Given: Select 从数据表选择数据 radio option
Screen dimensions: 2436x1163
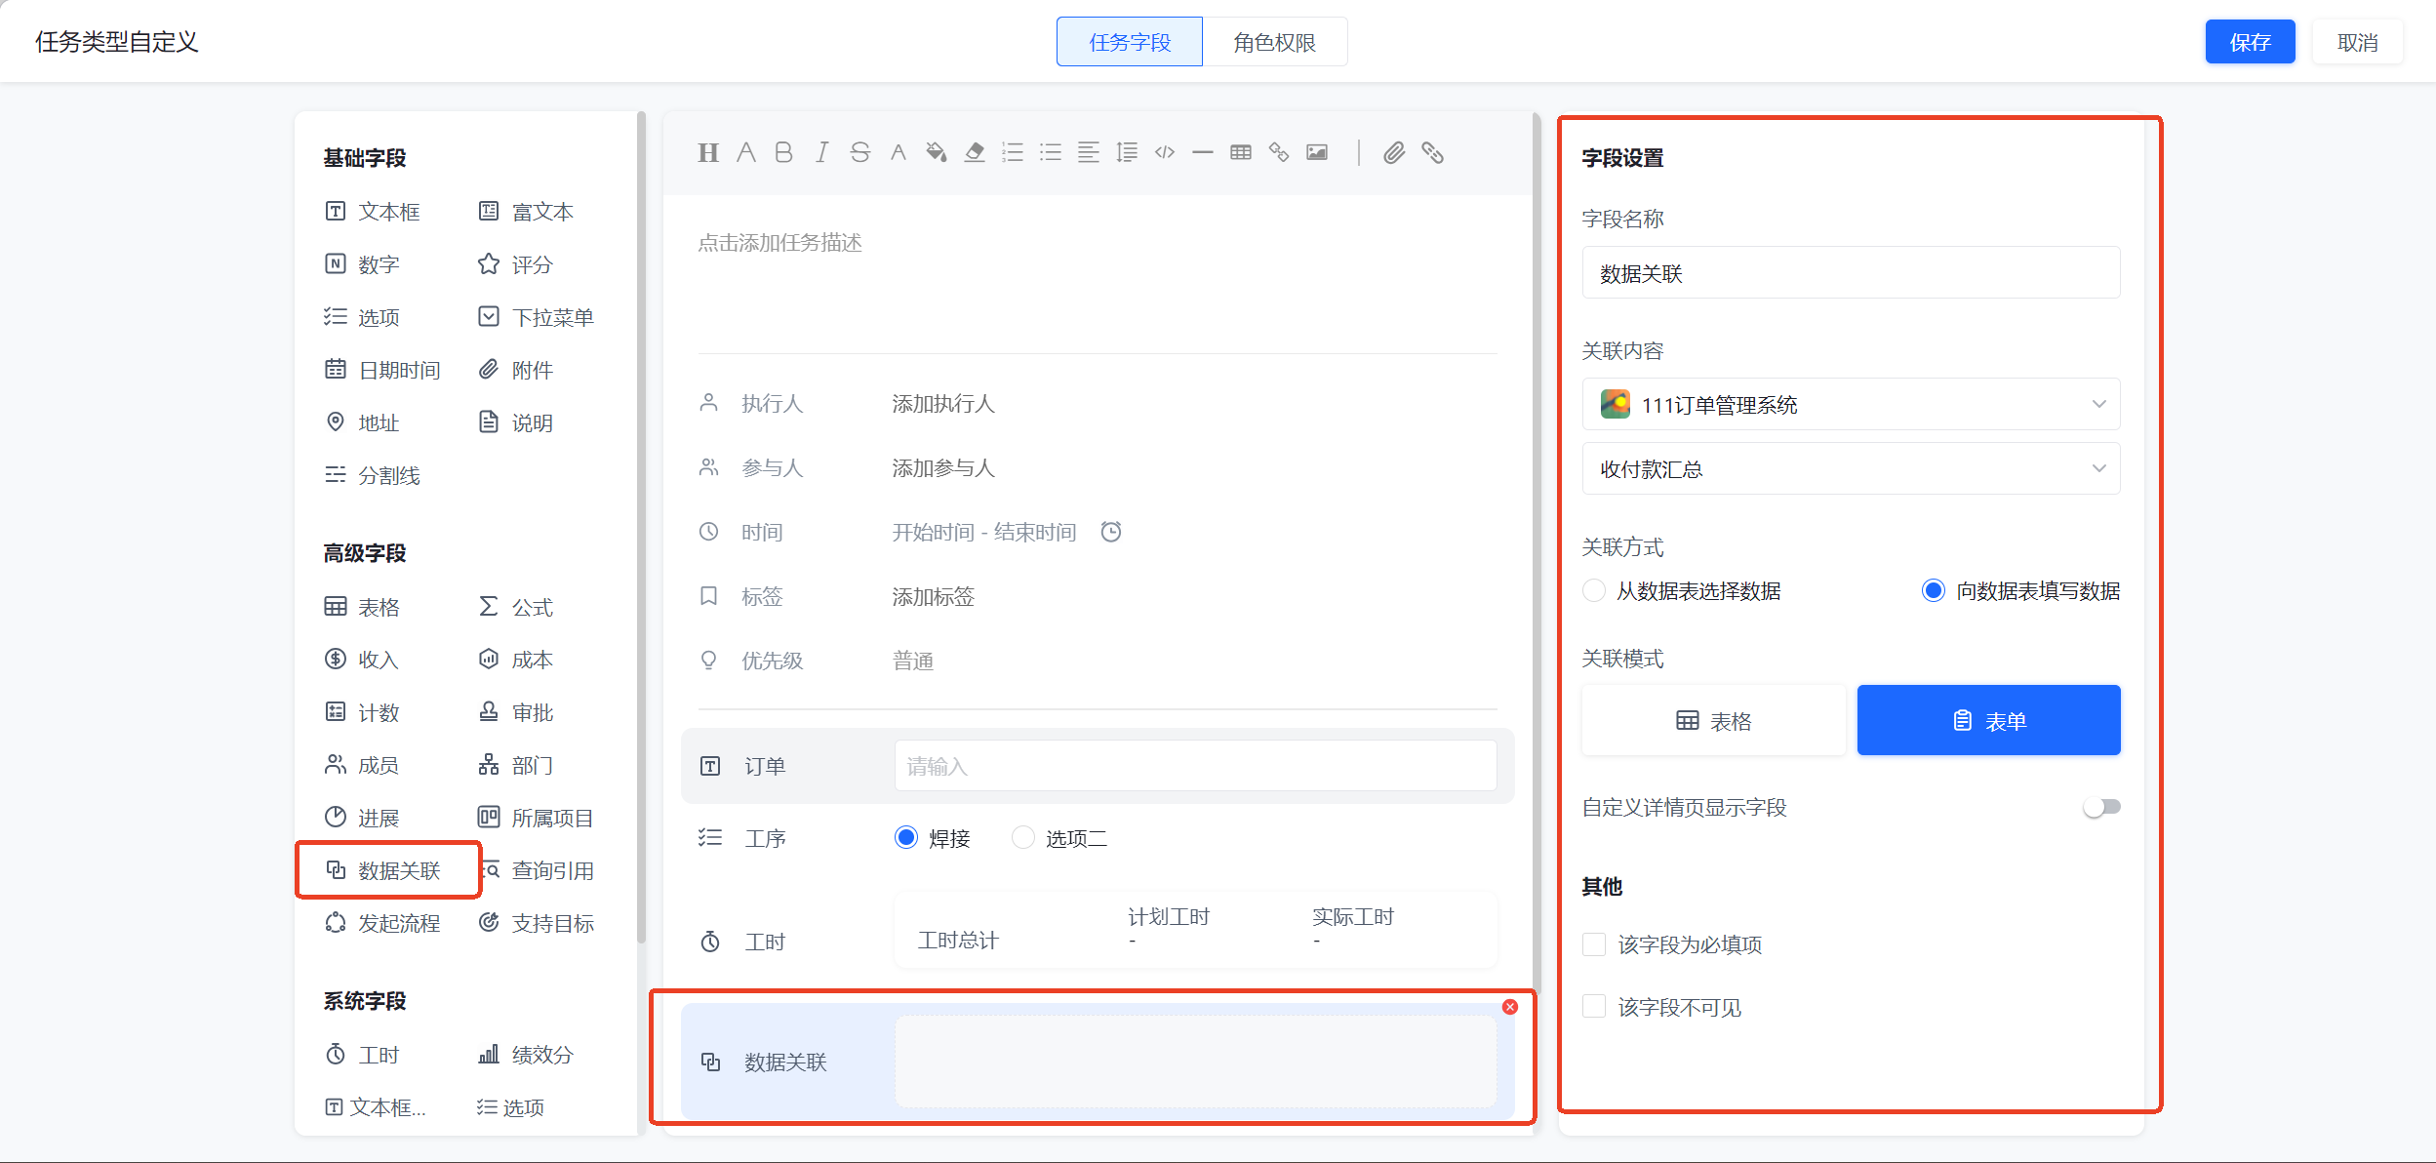Looking at the screenshot, I should [x=1593, y=590].
